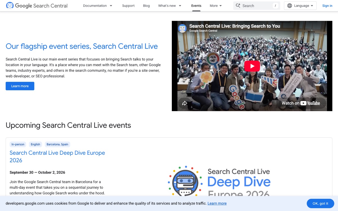Screen dimensions: 338x211
Task: Click the globe icon in Language selector
Action: [x=290, y=6]
